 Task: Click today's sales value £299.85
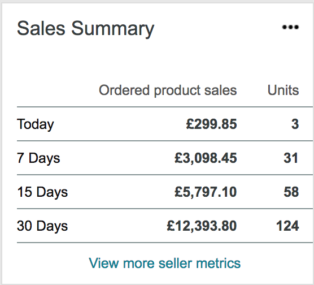(x=211, y=124)
